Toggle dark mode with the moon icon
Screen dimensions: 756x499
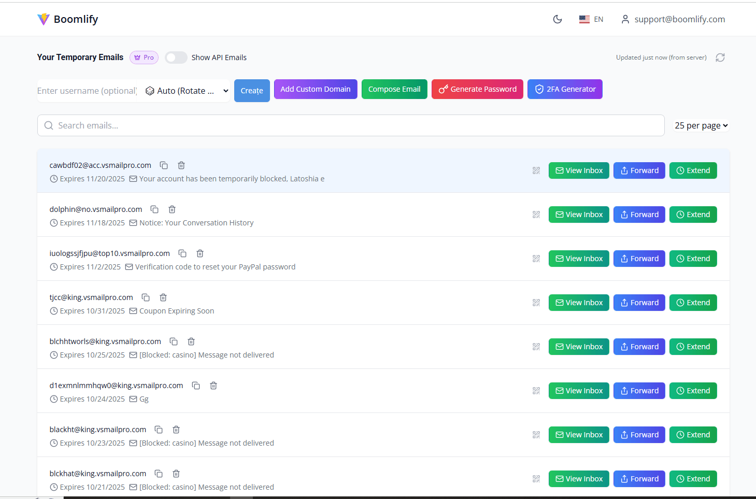[558, 19]
